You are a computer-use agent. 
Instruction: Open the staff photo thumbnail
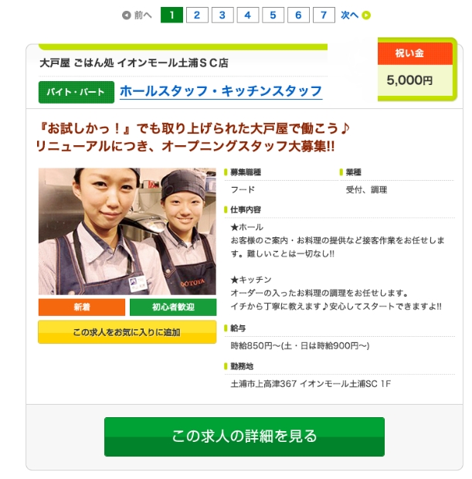(x=127, y=231)
